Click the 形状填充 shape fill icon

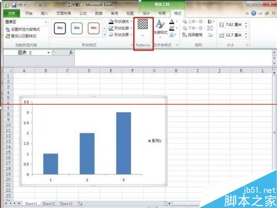pyautogui.click(x=111, y=22)
